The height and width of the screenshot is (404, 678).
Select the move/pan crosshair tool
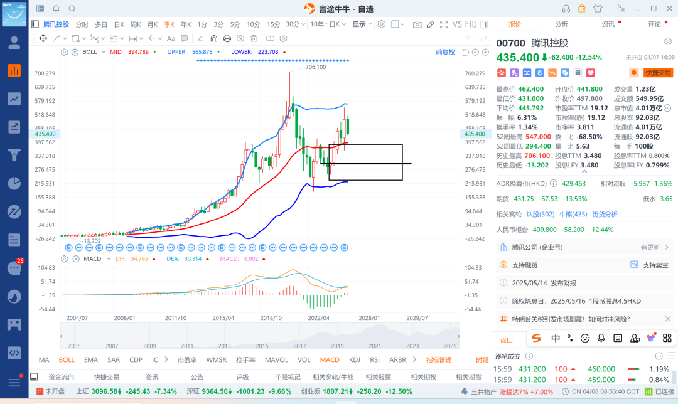[x=43, y=38]
